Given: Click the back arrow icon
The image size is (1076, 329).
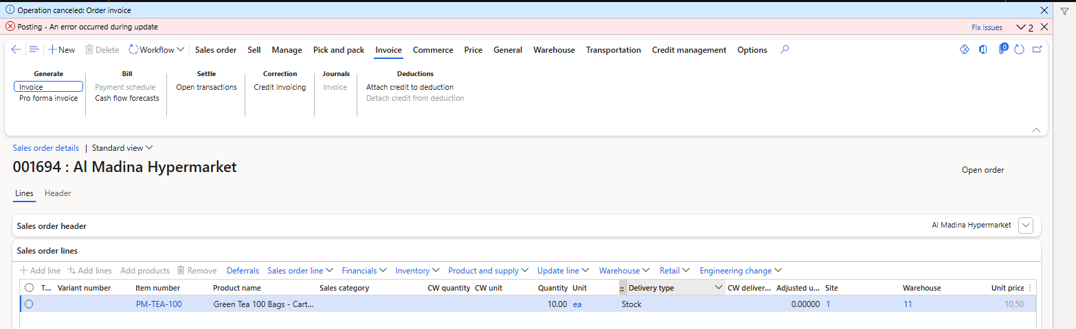Looking at the screenshot, I should click(x=16, y=49).
